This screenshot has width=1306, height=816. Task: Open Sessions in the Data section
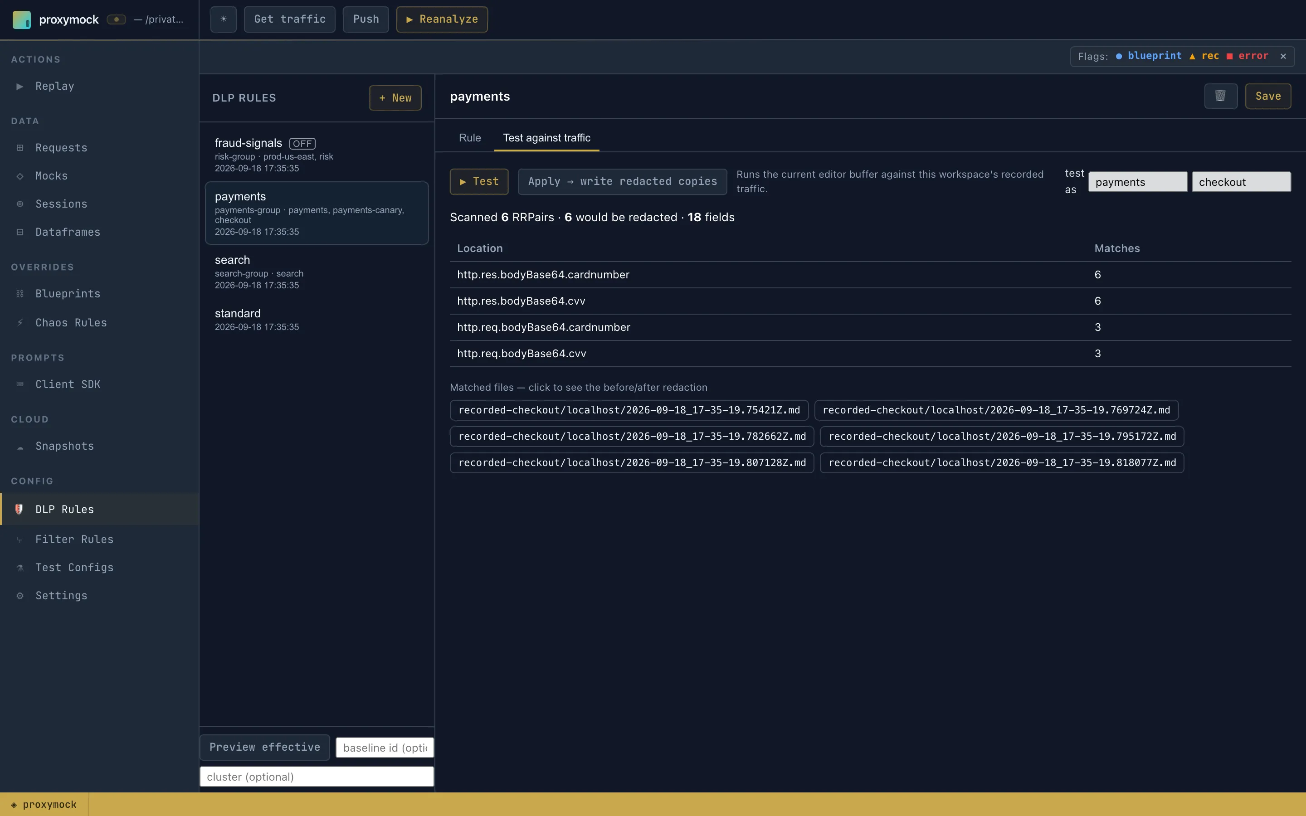[x=61, y=204]
